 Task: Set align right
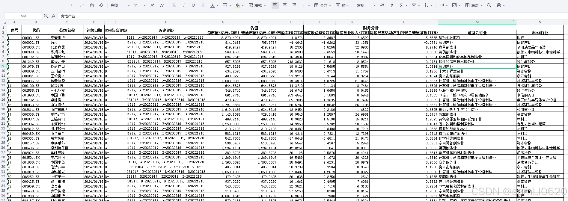click(294, 5)
